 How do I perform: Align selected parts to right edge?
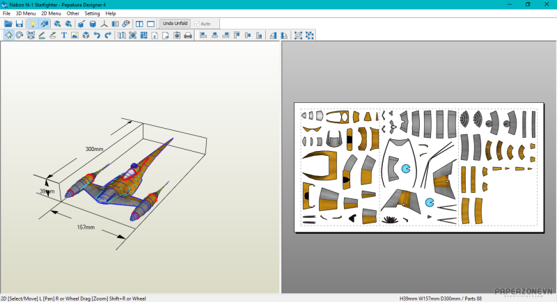tap(226, 35)
